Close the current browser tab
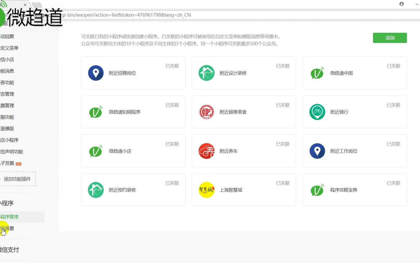Image resolution: width=420 pixels, height=263 pixels. tap(25, 5)
